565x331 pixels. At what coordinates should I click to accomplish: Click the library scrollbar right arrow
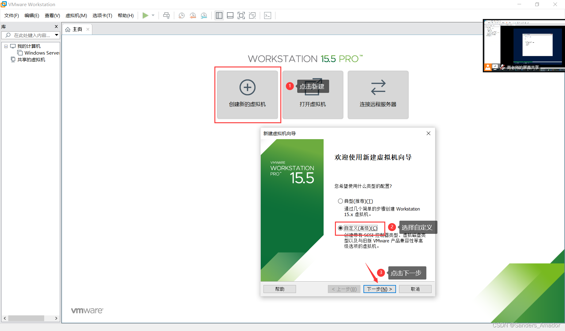coord(56,318)
